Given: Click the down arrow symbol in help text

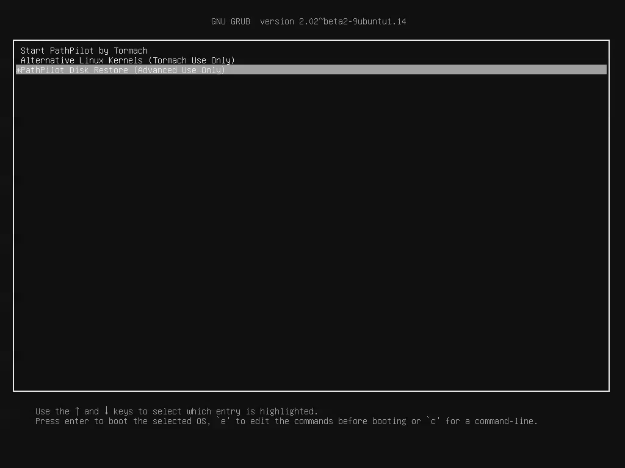Looking at the screenshot, I should pyautogui.click(x=106, y=411).
